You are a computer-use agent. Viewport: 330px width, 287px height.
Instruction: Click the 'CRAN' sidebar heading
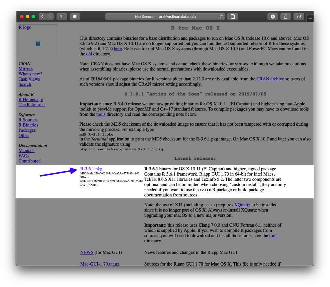[x=24, y=64]
